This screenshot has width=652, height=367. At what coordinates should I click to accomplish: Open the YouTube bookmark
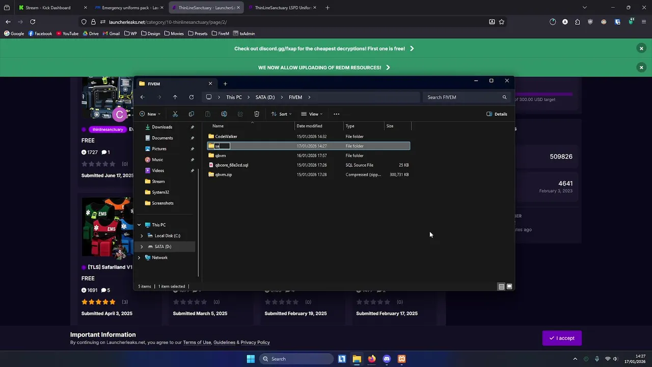[67, 34]
